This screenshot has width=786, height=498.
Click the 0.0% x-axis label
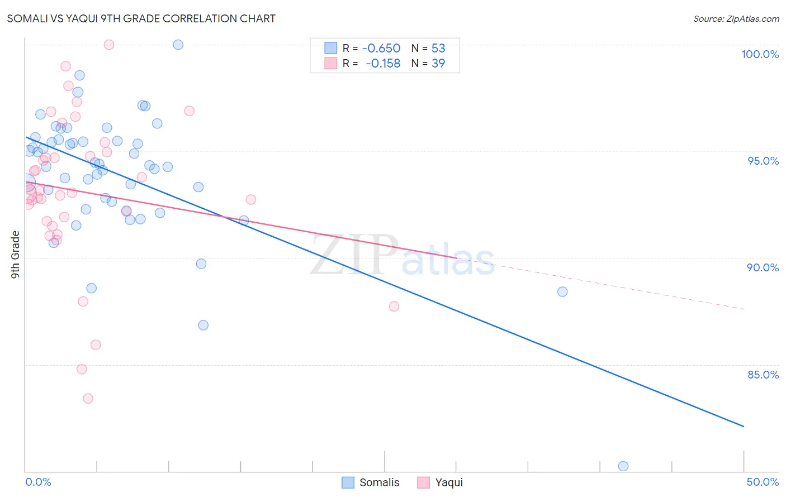click(38, 482)
